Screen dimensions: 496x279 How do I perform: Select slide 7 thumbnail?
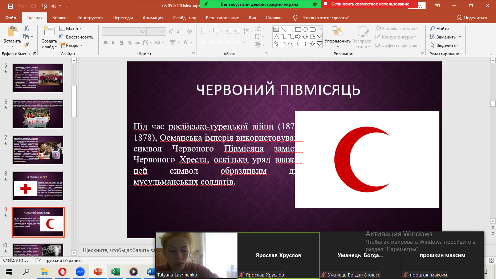click(38, 150)
